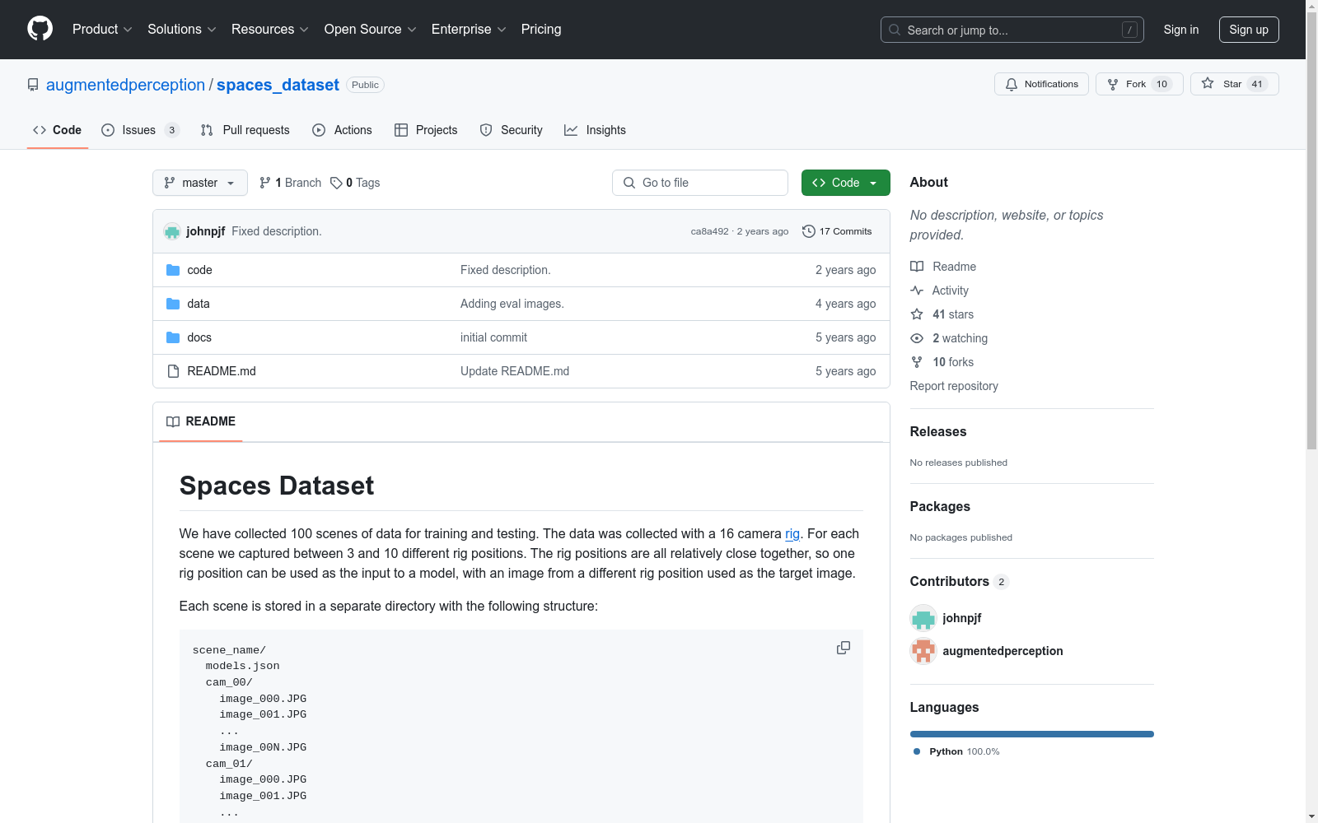Click the repository icon by owner name
Screen dimensions: 1318x823
pos(33,85)
